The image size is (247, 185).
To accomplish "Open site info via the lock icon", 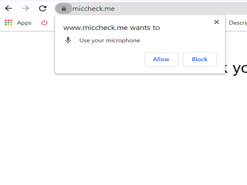I will click(x=64, y=9).
